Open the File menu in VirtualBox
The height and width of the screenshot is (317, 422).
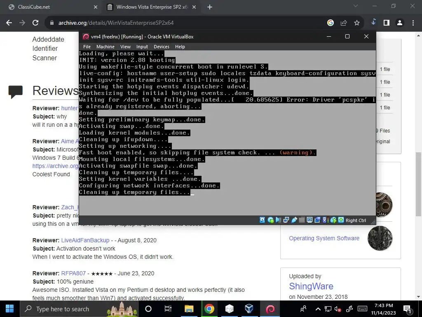87,47
